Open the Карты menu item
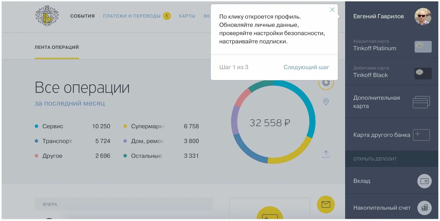Viewport: 440px width, 221px height. [187, 16]
